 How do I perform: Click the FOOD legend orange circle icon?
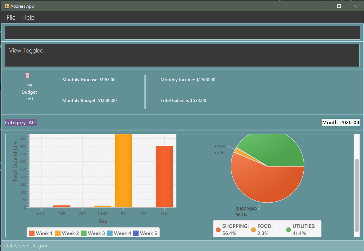click(x=253, y=230)
